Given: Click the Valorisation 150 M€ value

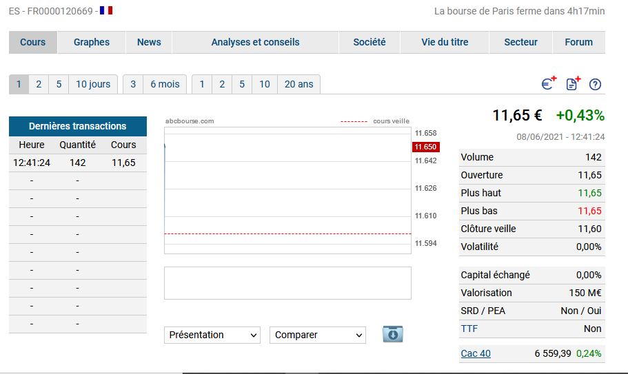Looking at the screenshot, I should coord(585,293).
